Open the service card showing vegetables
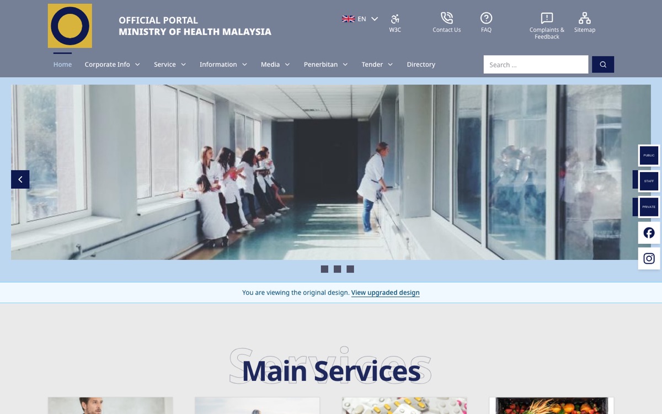This screenshot has width=662, height=414. point(552,406)
